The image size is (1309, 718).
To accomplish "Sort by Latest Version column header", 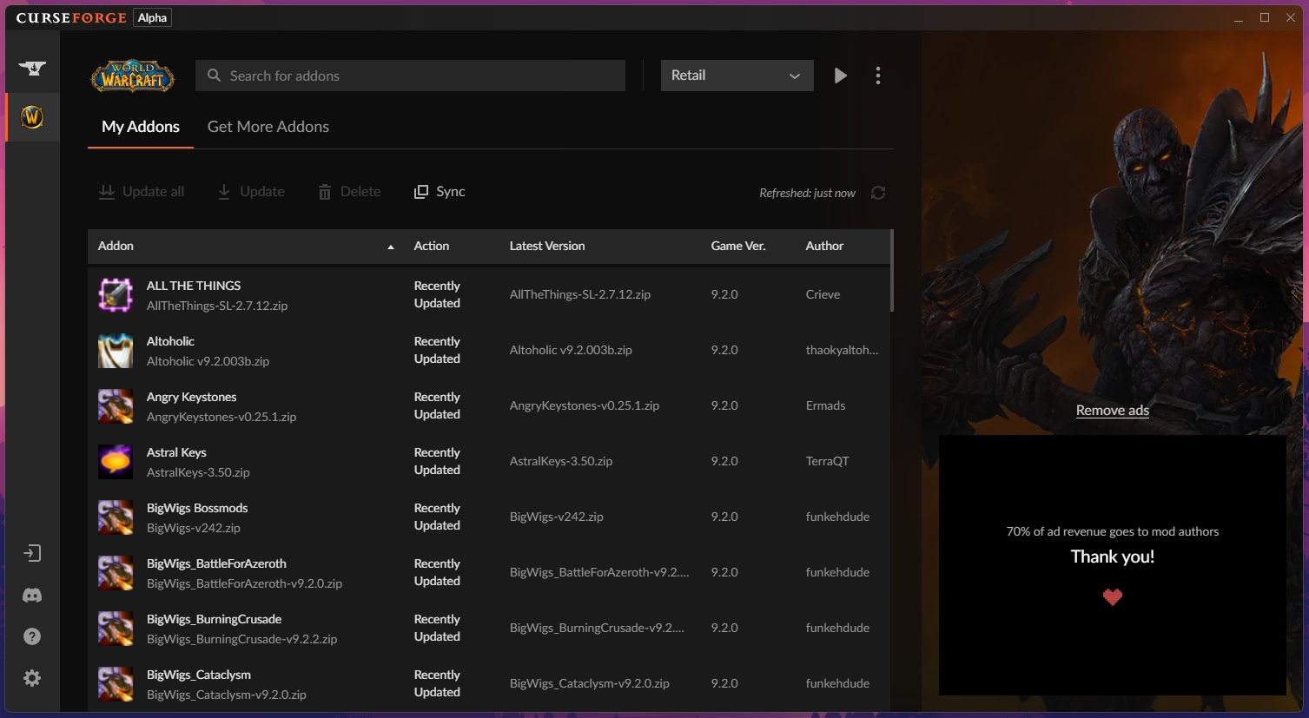I will (x=547, y=246).
